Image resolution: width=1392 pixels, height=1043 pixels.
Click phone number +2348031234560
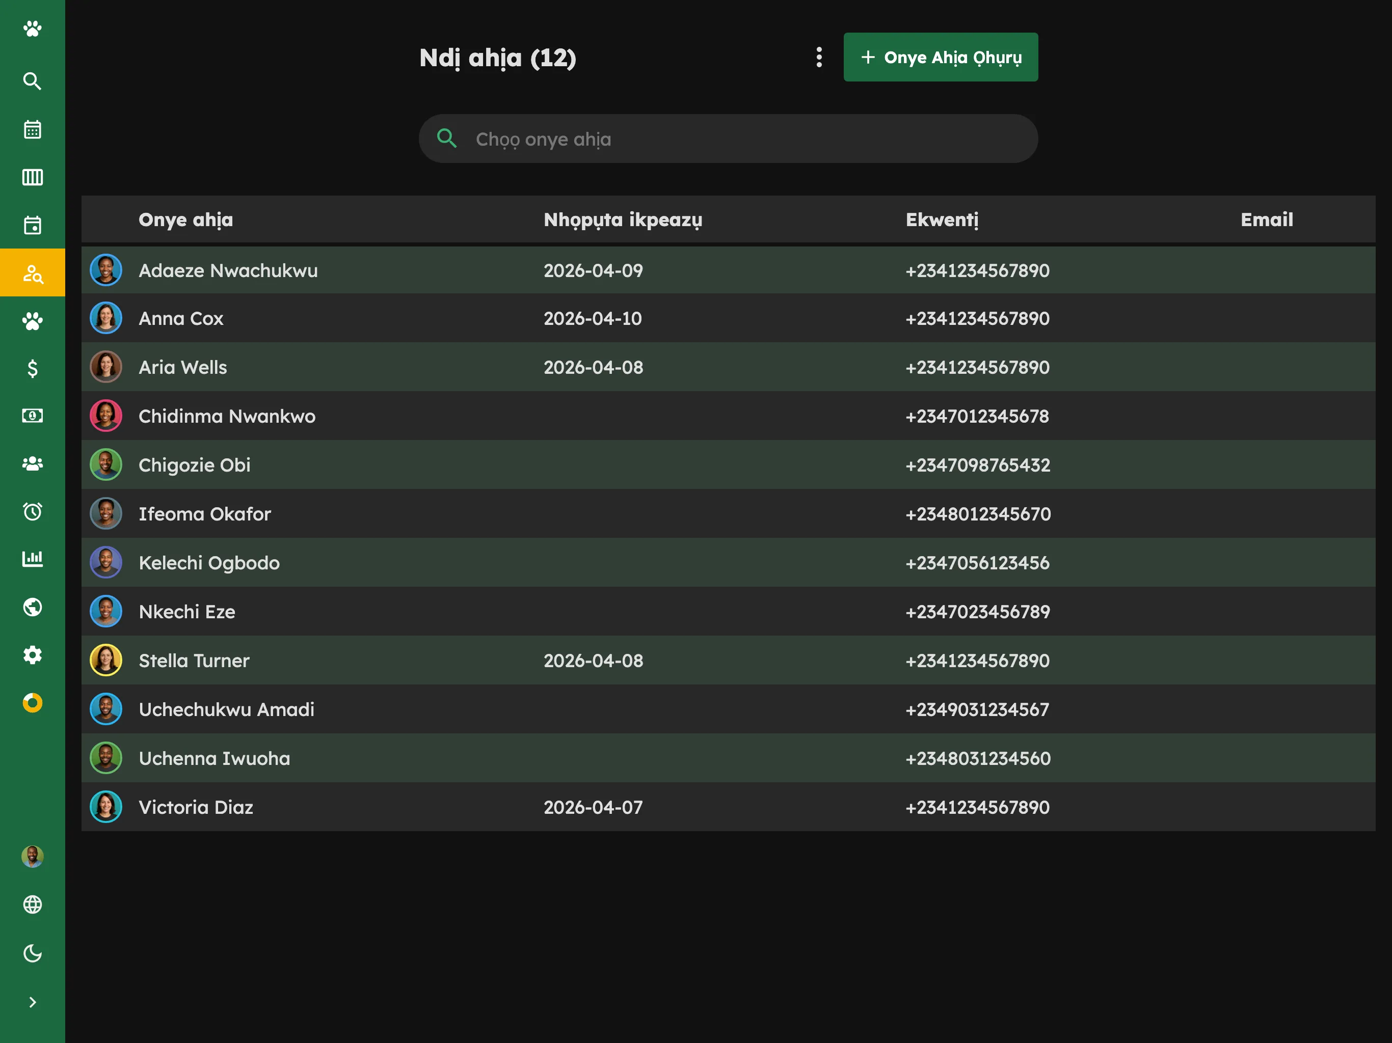[x=979, y=758]
